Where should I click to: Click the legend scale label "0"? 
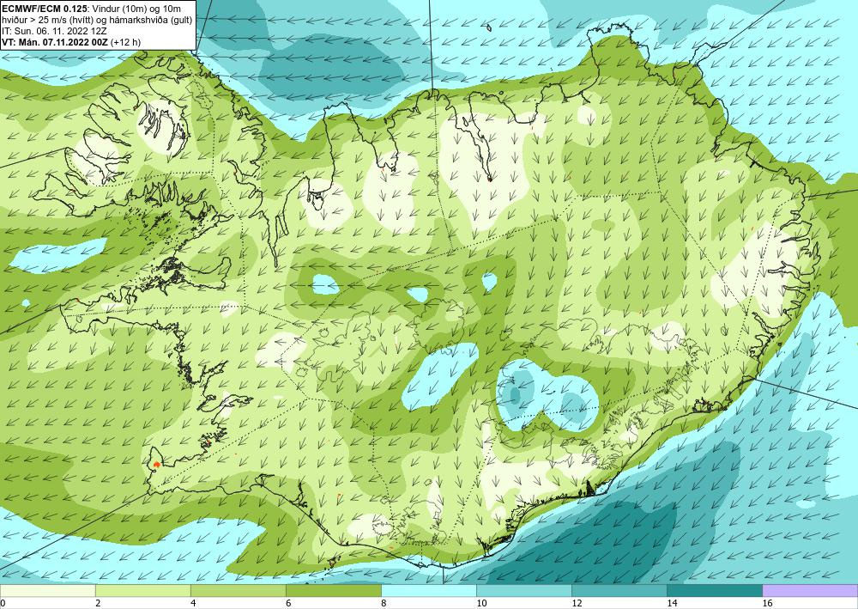(x=3, y=603)
